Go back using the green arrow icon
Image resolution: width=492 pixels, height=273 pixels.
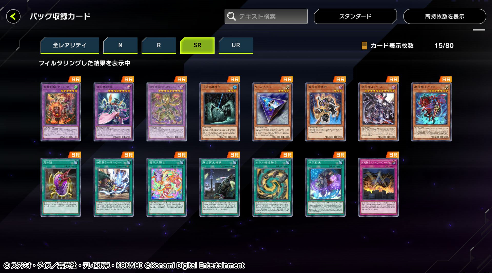point(13,17)
